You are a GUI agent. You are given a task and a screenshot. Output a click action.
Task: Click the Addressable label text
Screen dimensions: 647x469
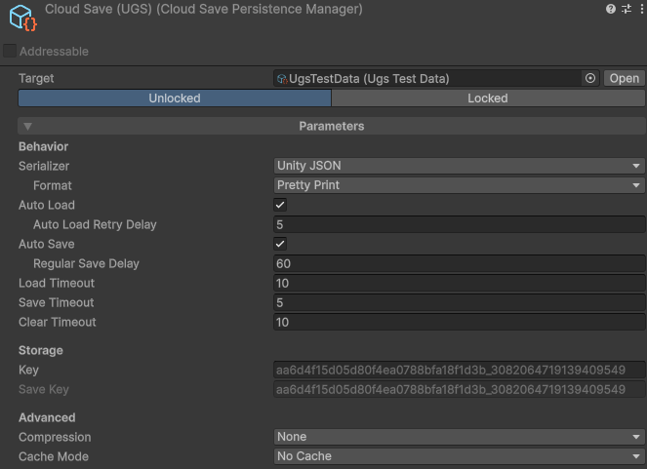54,52
